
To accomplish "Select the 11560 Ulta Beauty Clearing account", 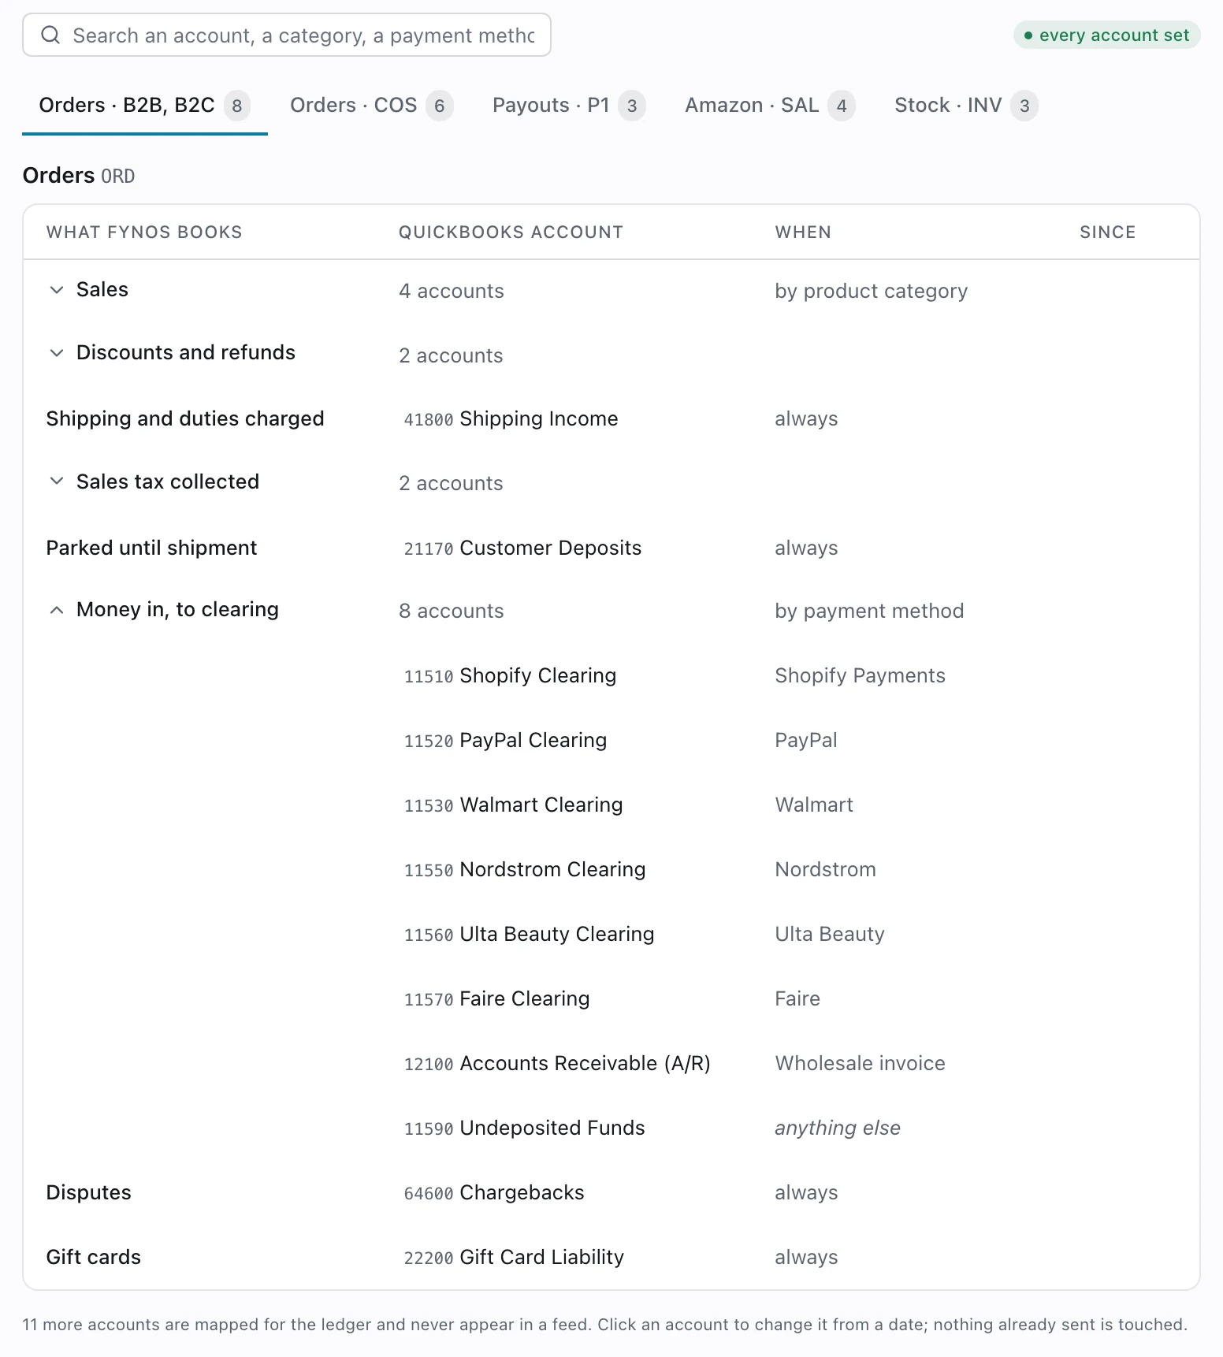I will 529,934.
